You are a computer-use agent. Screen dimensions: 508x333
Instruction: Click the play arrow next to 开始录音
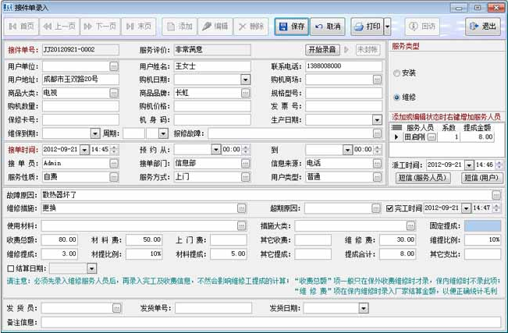click(x=346, y=50)
